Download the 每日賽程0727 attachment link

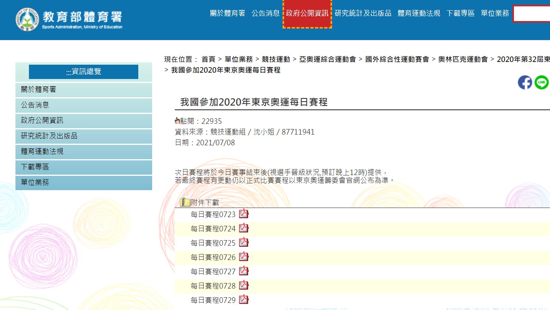click(213, 272)
